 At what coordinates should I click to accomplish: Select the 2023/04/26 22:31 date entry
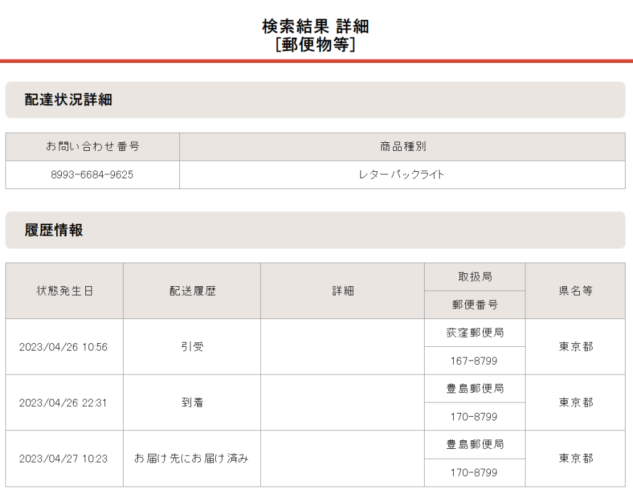(x=63, y=402)
